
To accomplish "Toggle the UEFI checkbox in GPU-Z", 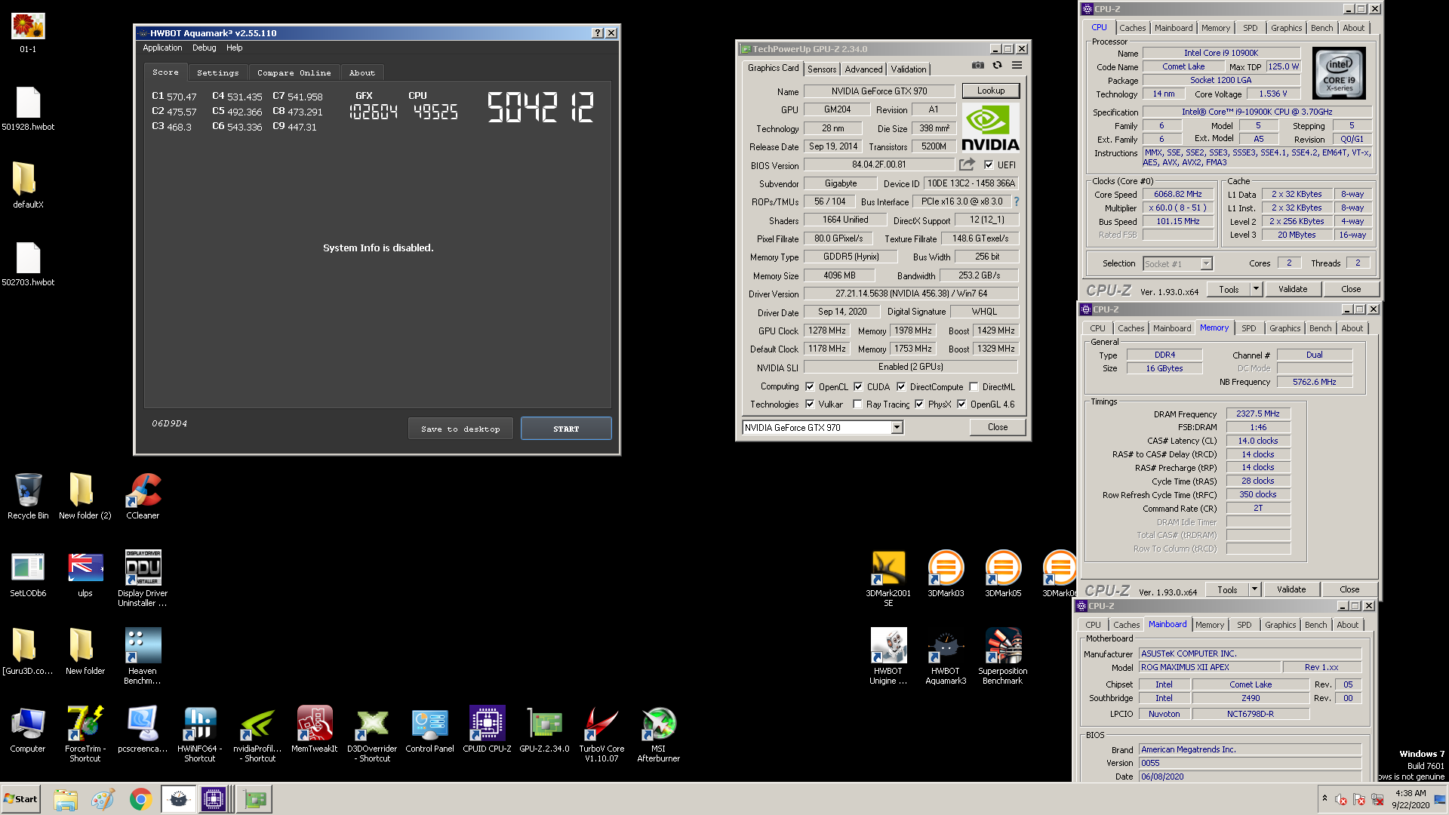I will (989, 165).
